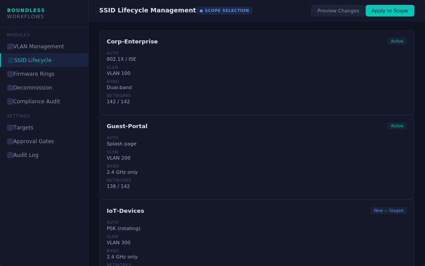Click the Audit Log icon
This screenshot has height=266, width=425.
click(10, 155)
